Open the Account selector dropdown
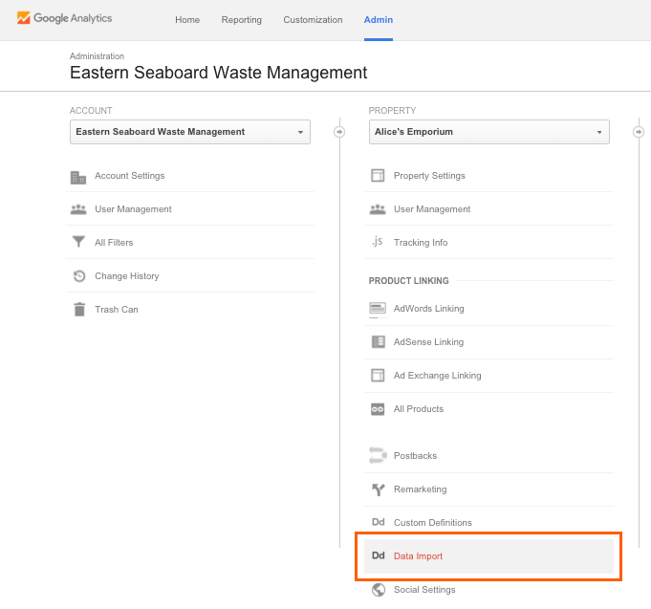 tap(190, 132)
